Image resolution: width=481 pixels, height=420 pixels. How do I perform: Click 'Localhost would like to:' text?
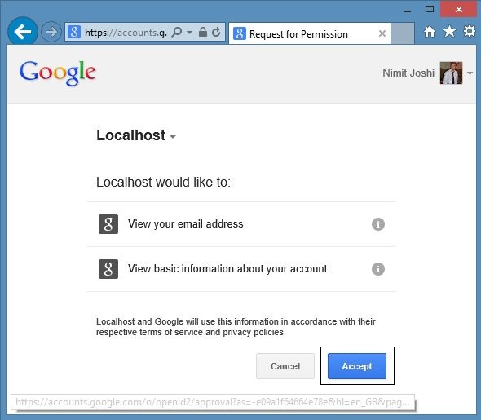[x=163, y=182]
